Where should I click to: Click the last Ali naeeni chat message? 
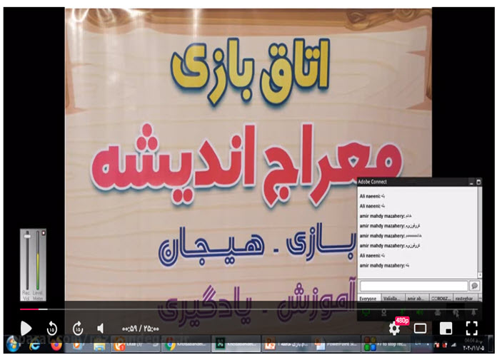point(372,255)
